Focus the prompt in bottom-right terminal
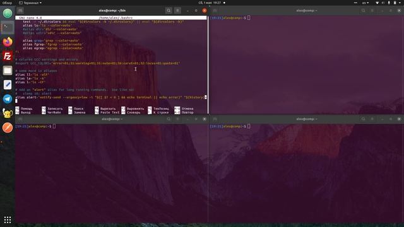404x227 pixels. 230,126
